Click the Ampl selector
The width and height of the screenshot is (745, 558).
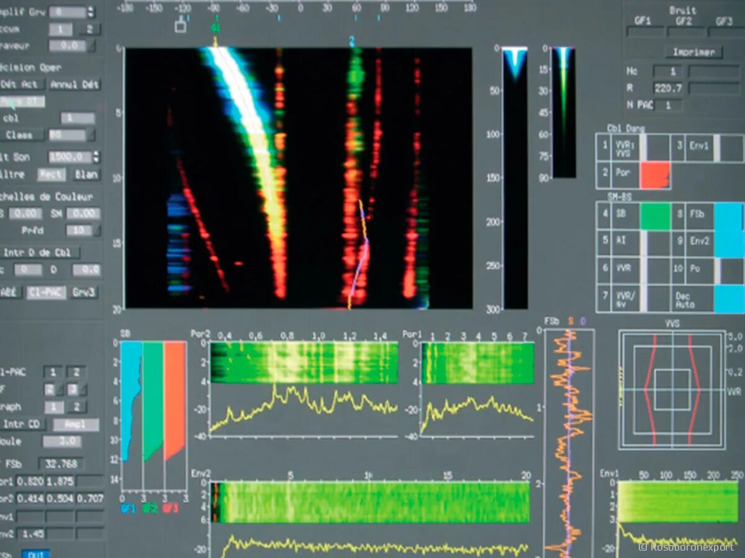point(75,425)
